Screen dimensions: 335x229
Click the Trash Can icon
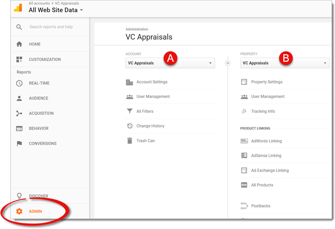130,141
